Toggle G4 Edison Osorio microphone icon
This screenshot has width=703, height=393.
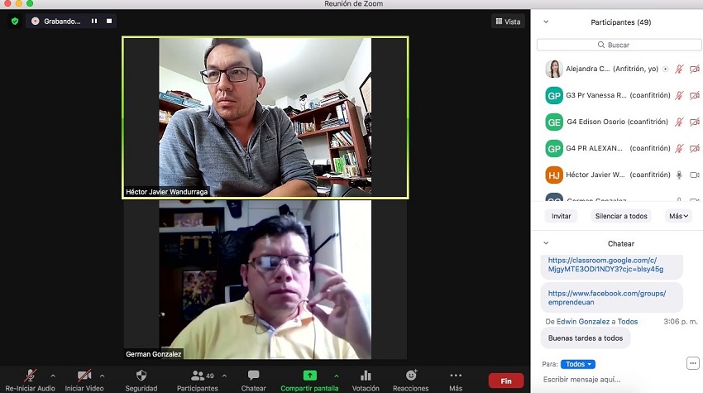tap(679, 122)
